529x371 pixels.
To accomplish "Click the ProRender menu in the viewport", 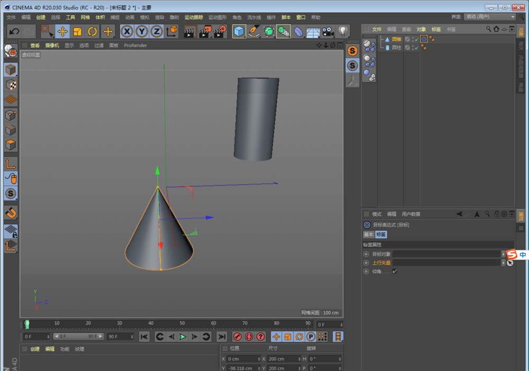I will pos(135,46).
